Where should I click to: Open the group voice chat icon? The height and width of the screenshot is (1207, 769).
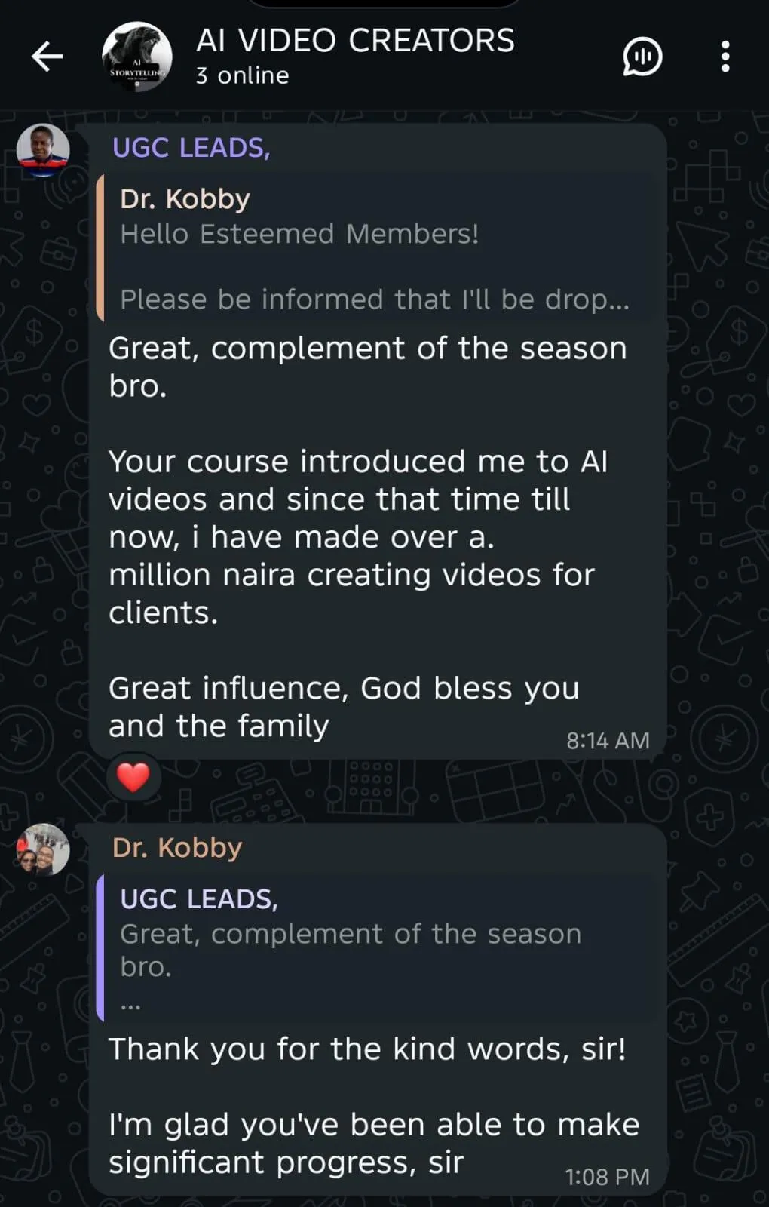[x=642, y=57]
